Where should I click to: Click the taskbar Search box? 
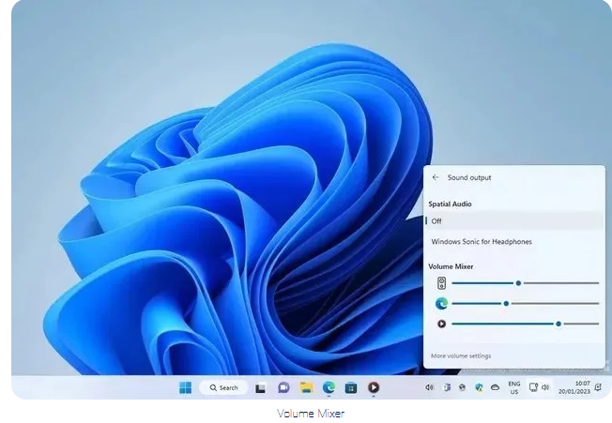coord(223,387)
